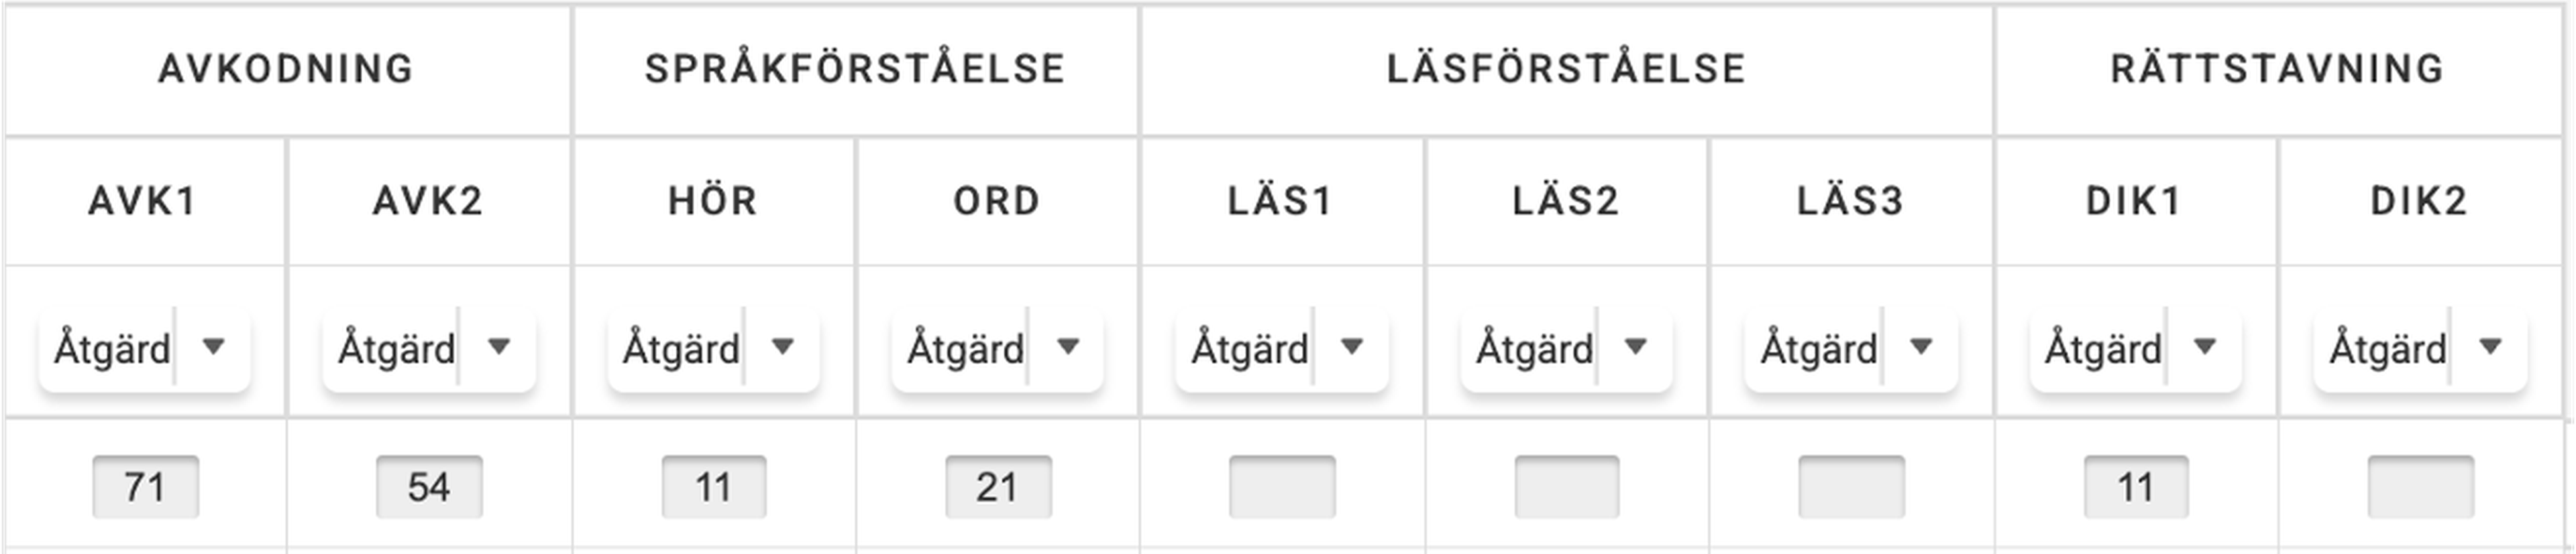Expand the LÄS3 column Åtgärd menu
2576x554 pixels.
coord(1850,348)
